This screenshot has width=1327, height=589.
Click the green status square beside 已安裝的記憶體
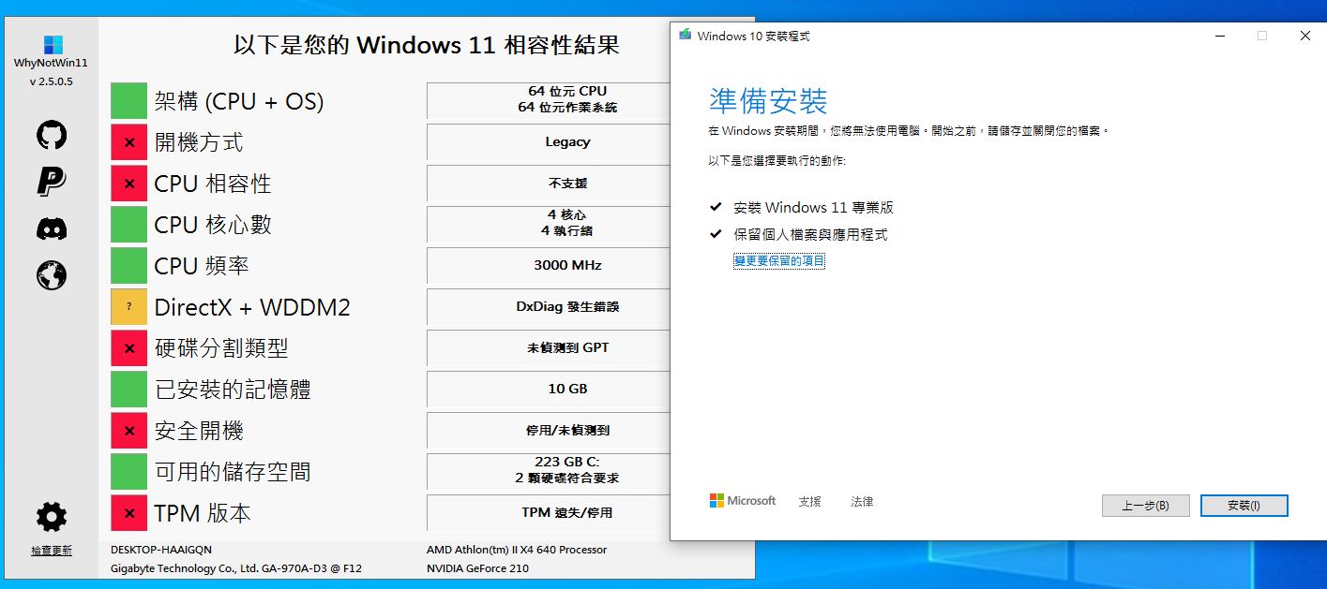pyautogui.click(x=128, y=389)
